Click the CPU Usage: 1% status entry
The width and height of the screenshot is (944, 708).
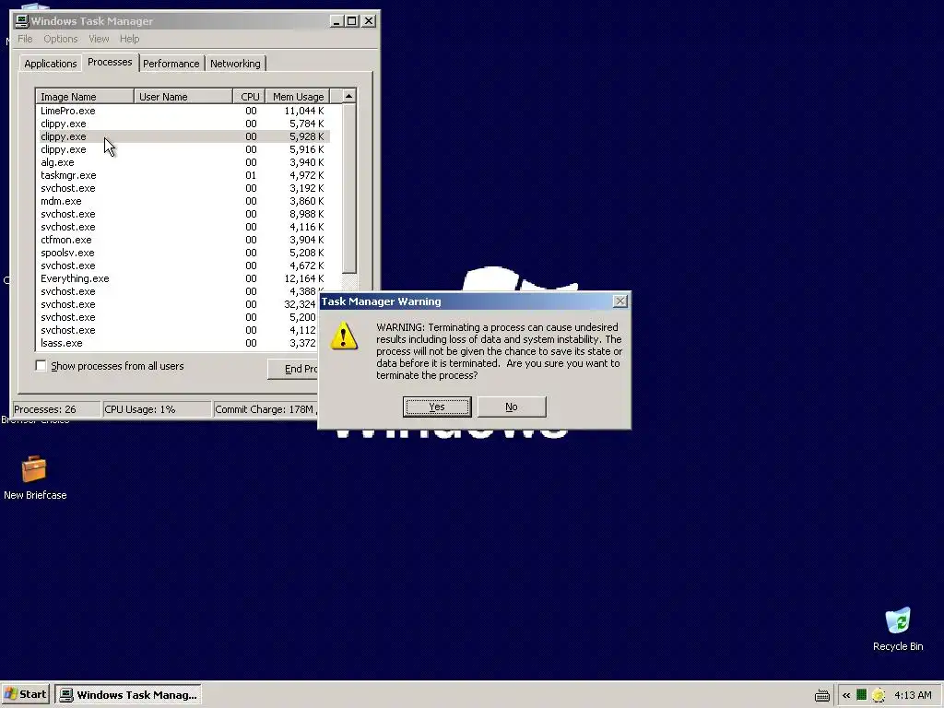[157, 409]
